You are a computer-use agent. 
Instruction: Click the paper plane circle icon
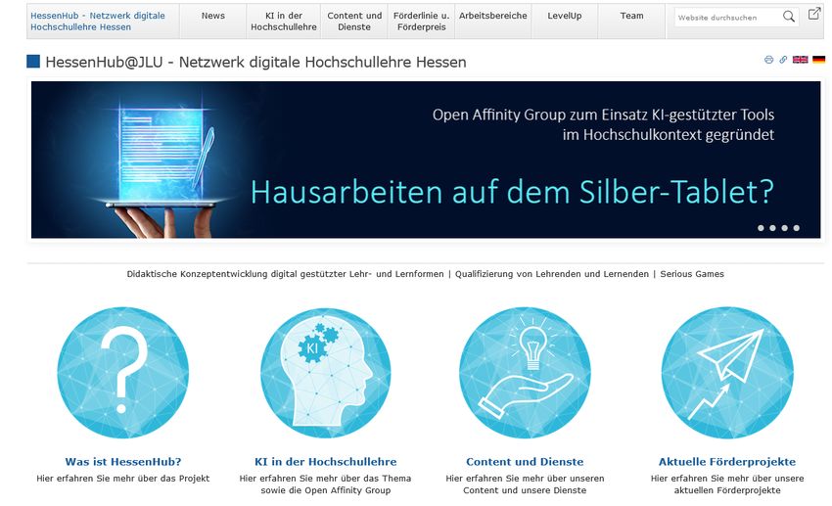(727, 372)
